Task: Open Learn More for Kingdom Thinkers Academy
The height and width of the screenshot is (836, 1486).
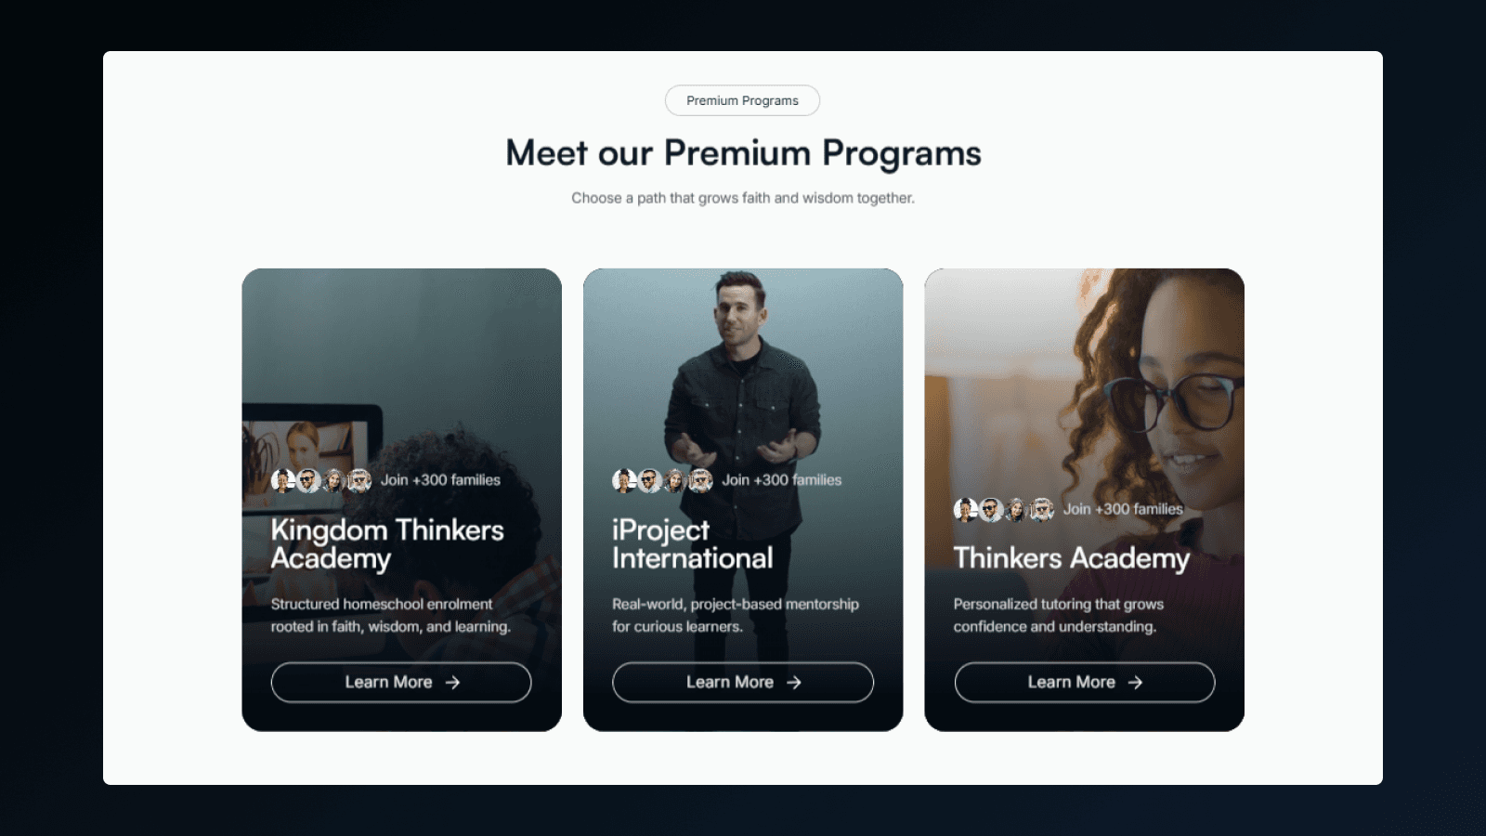Action: [401, 682]
